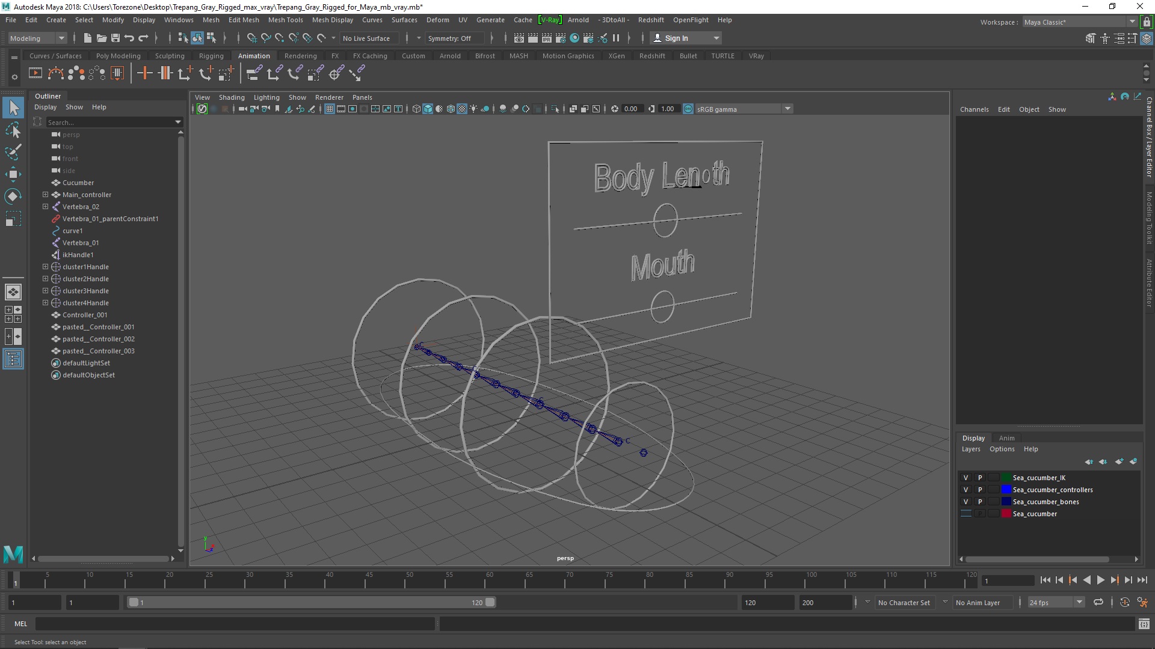The height and width of the screenshot is (649, 1155).
Task: Expand the Main_controller node in Outliner
Action: tap(45, 195)
